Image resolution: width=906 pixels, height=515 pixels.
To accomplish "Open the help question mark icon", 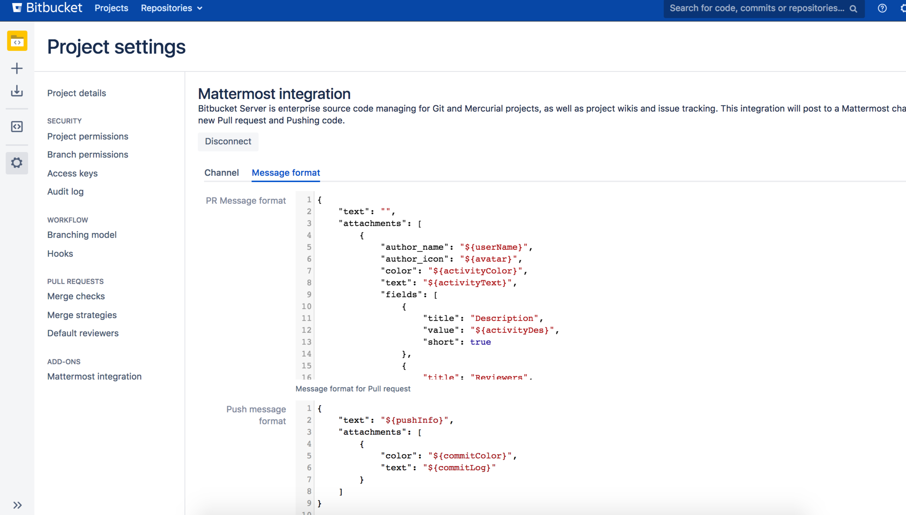I will [x=882, y=8].
